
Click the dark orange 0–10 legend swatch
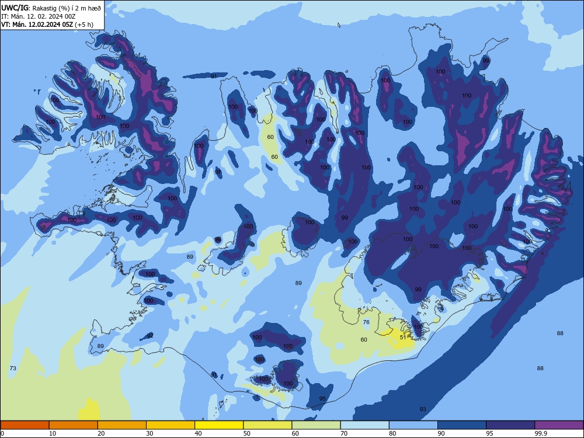(x=25, y=425)
